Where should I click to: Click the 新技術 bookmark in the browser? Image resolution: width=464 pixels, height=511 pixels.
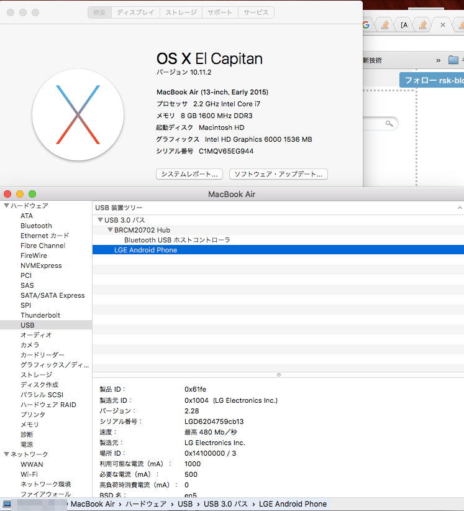372,60
